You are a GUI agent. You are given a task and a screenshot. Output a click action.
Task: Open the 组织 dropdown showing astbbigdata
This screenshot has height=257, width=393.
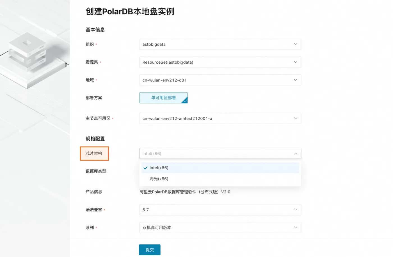coord(220,44)
